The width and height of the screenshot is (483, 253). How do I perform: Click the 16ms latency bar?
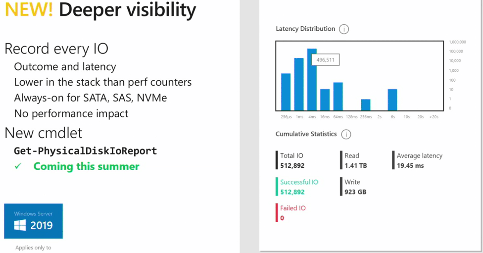click(x=325, y=100)
